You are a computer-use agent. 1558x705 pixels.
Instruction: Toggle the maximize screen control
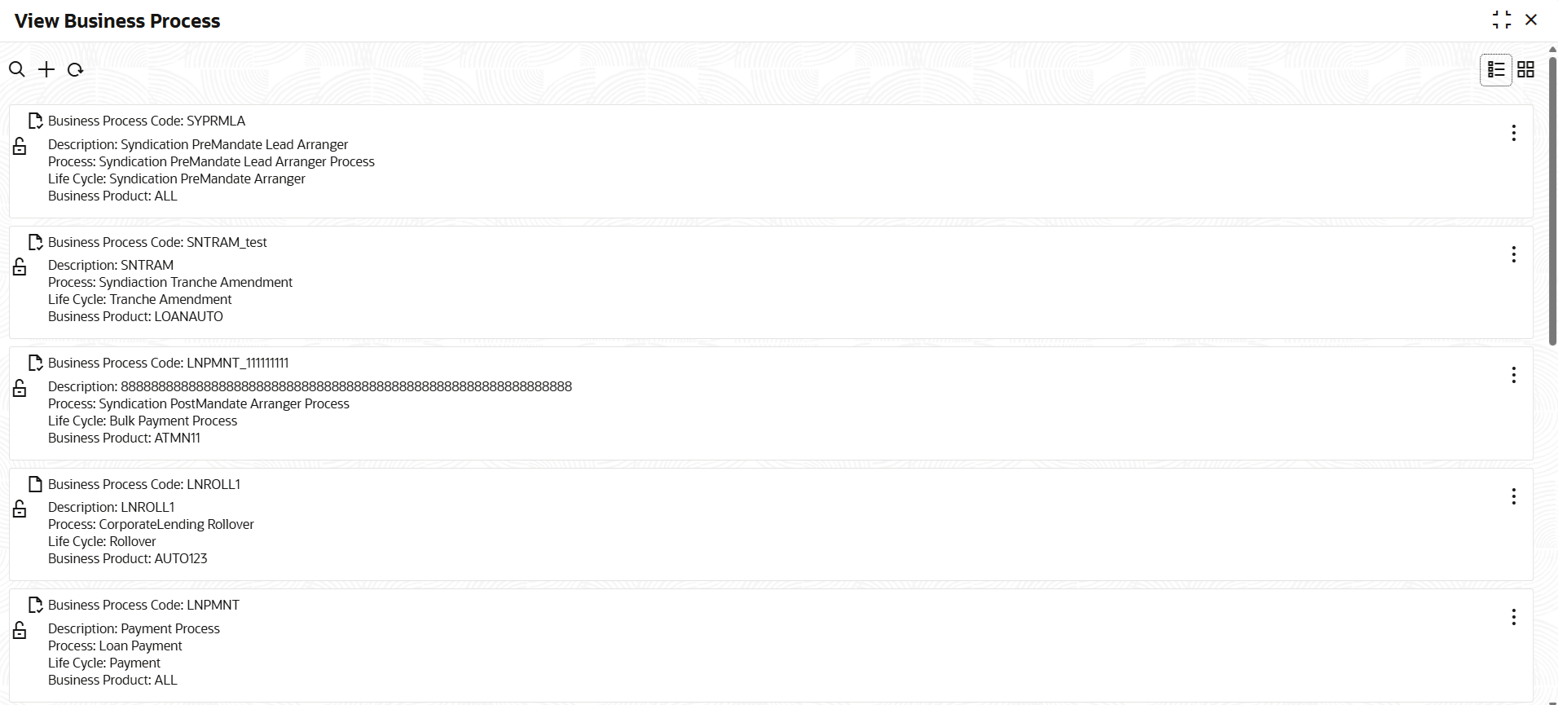(1503, 19)
